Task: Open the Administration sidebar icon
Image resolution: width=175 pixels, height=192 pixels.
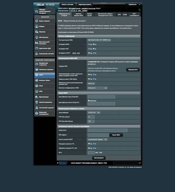Action: [x=36, y=102]
